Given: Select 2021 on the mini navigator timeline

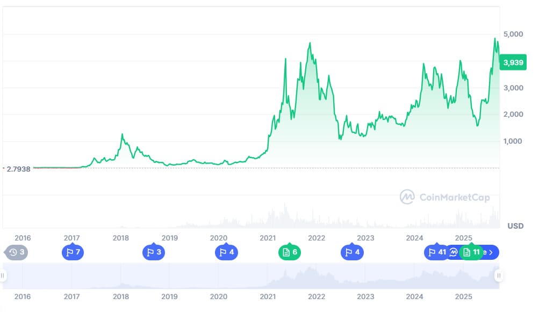Looking at the screenshot, I should tap(268, 296).
